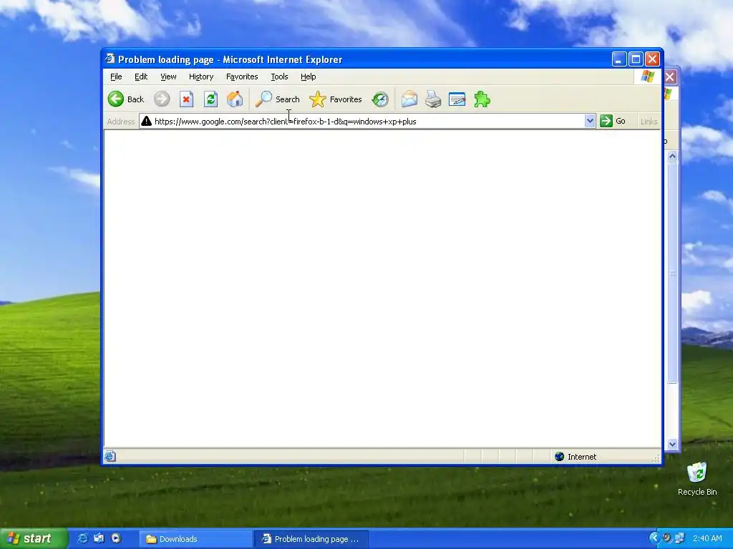Click the status bar page icon
Viewport: 733px width, 549px height.
tap(110, 456)
